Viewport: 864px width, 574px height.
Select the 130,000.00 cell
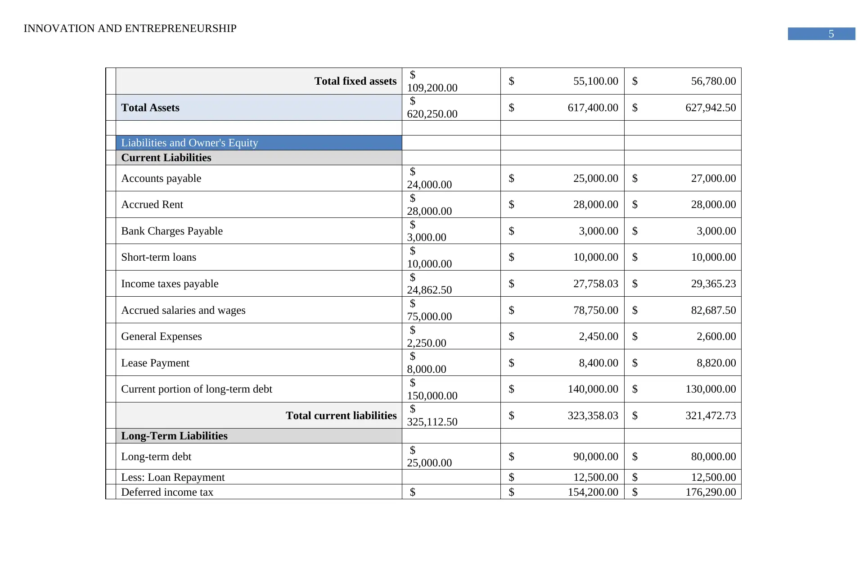tap(683, 389)
